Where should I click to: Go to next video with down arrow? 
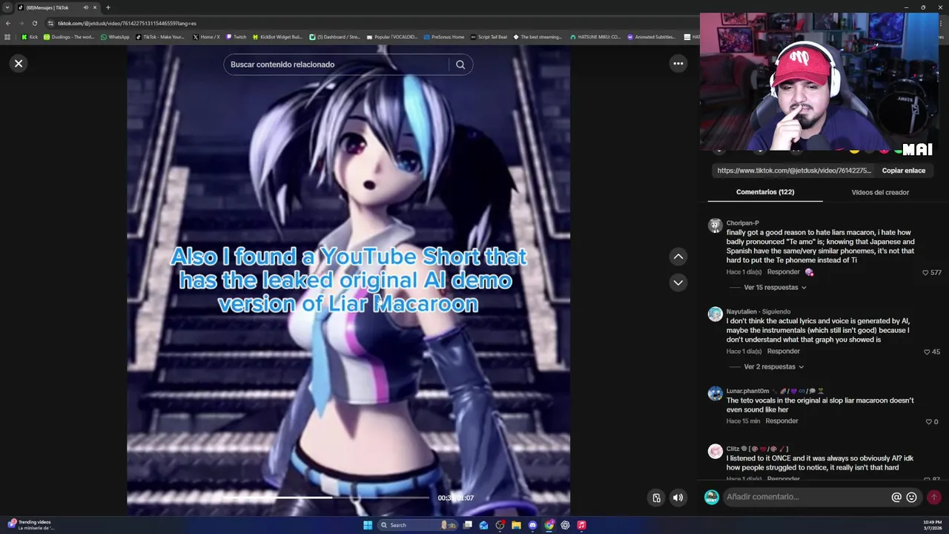678,283
